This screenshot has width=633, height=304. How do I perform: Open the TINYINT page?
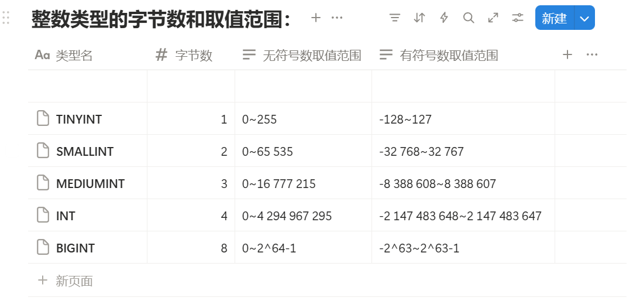click(x=79, y=119)
